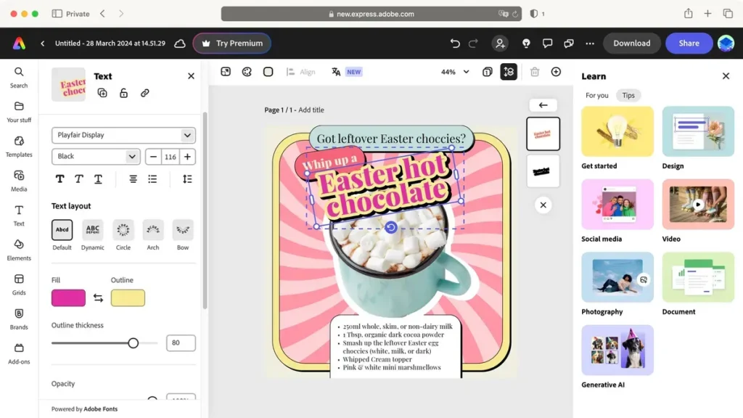Viewport: 743px width, 418px height.
Task: Select the Arch text layout
Action: point(153,230)
